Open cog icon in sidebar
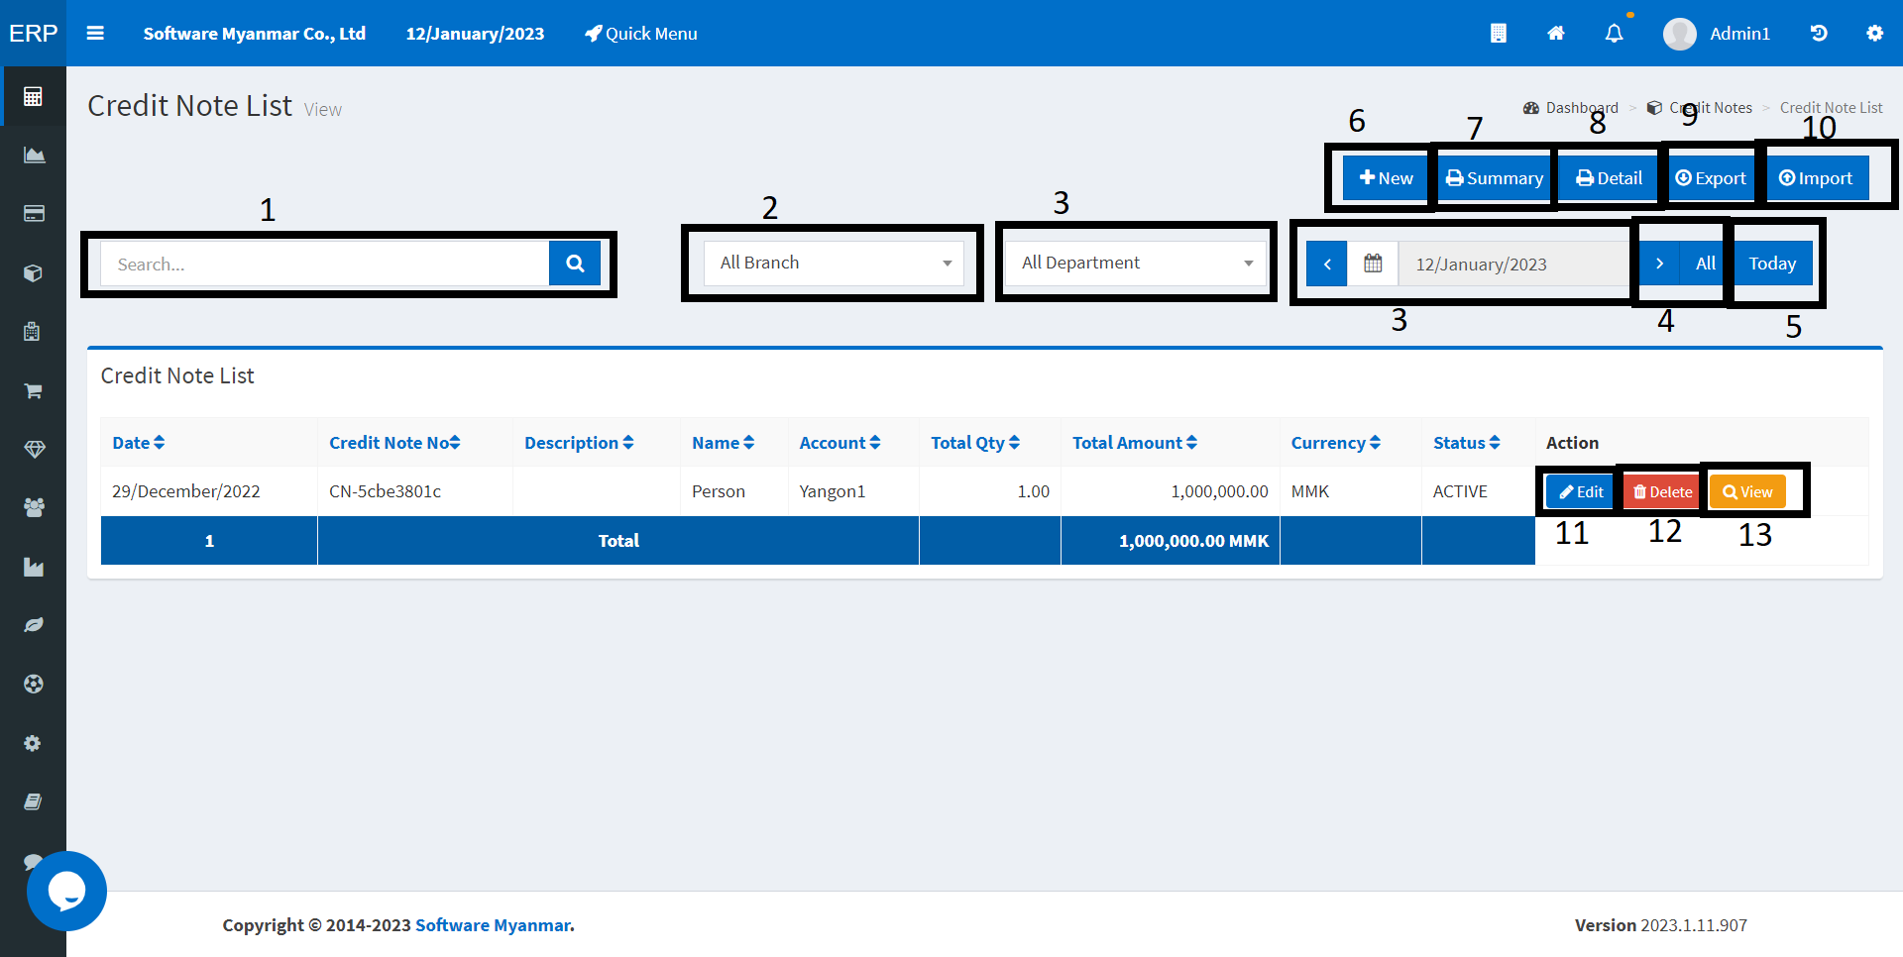Screen dimensions: 1903x957 (33, 743)
